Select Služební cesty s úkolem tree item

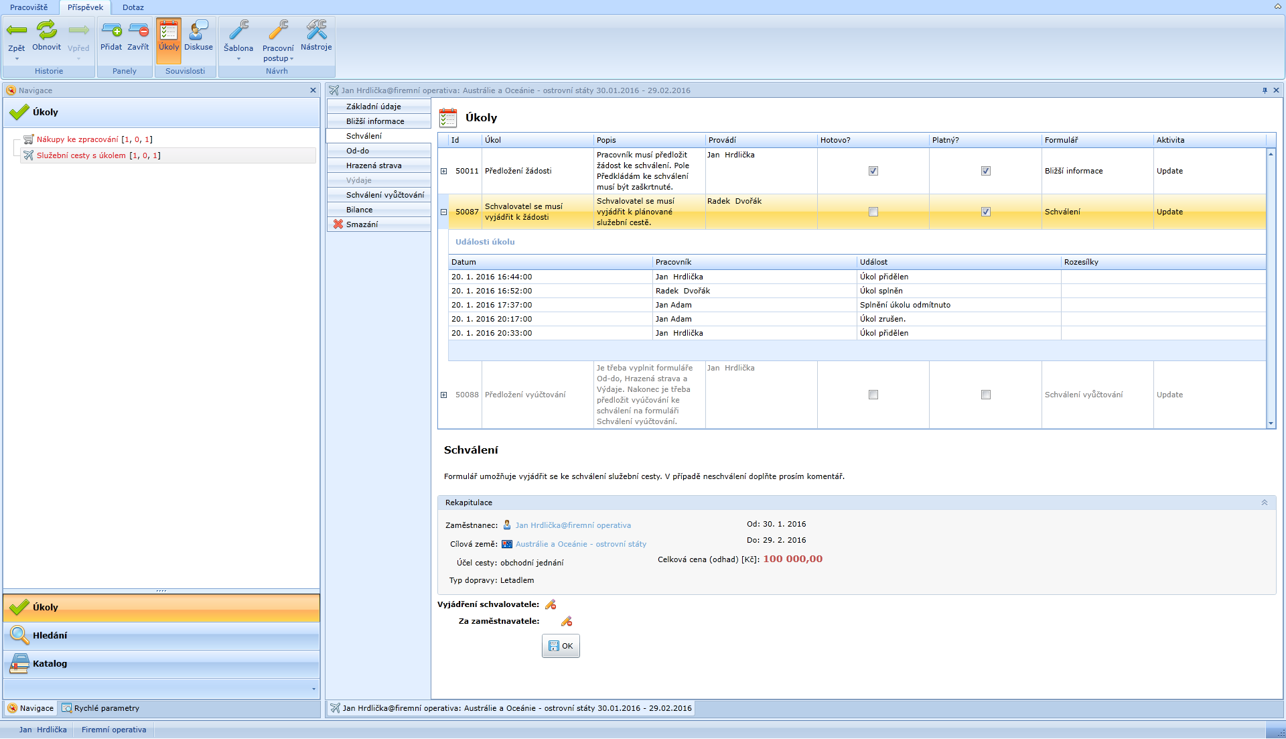[81, 155]
